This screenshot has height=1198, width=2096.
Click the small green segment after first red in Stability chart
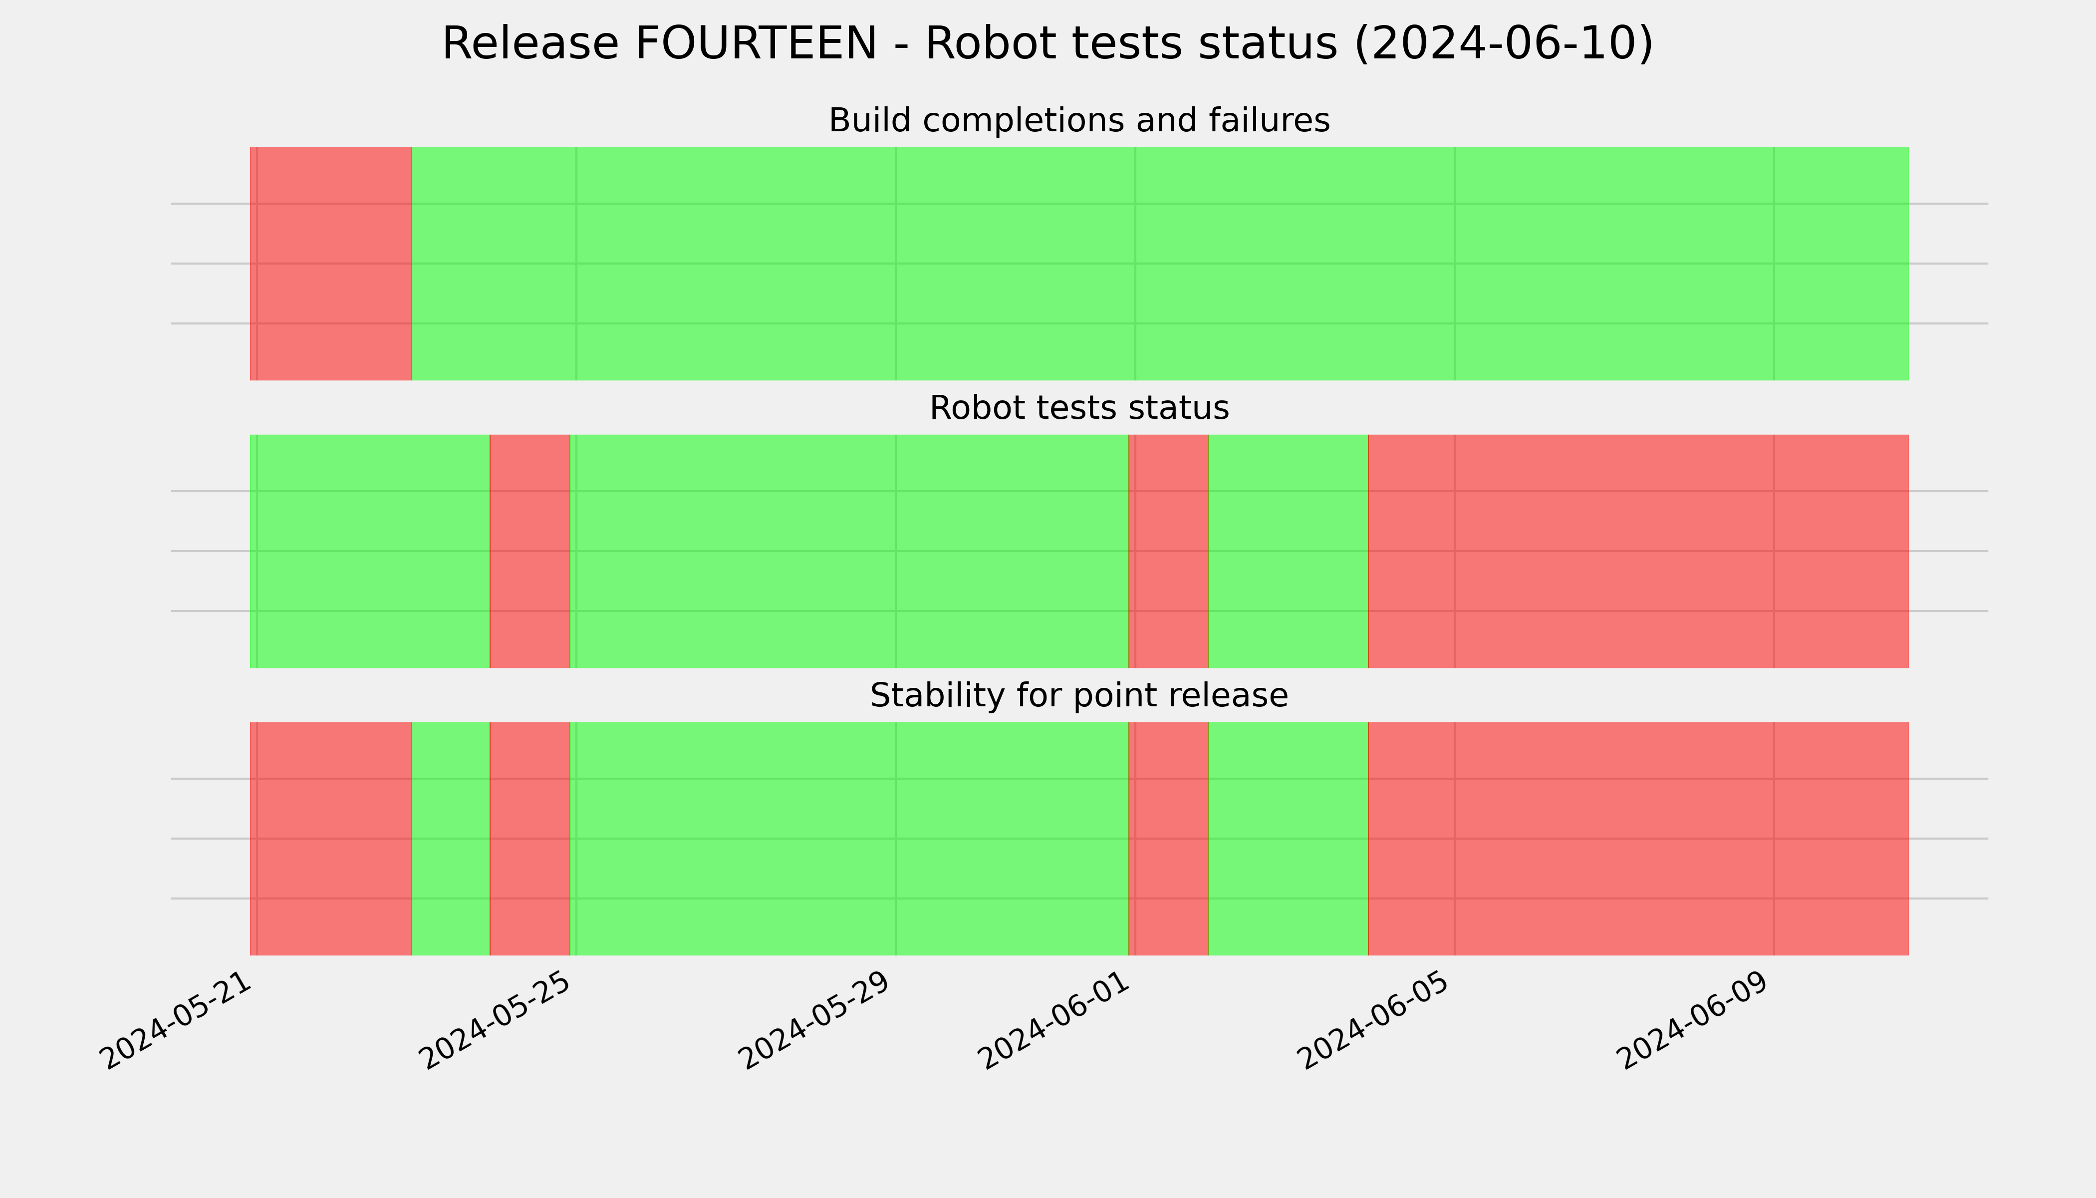pos(451,839)
